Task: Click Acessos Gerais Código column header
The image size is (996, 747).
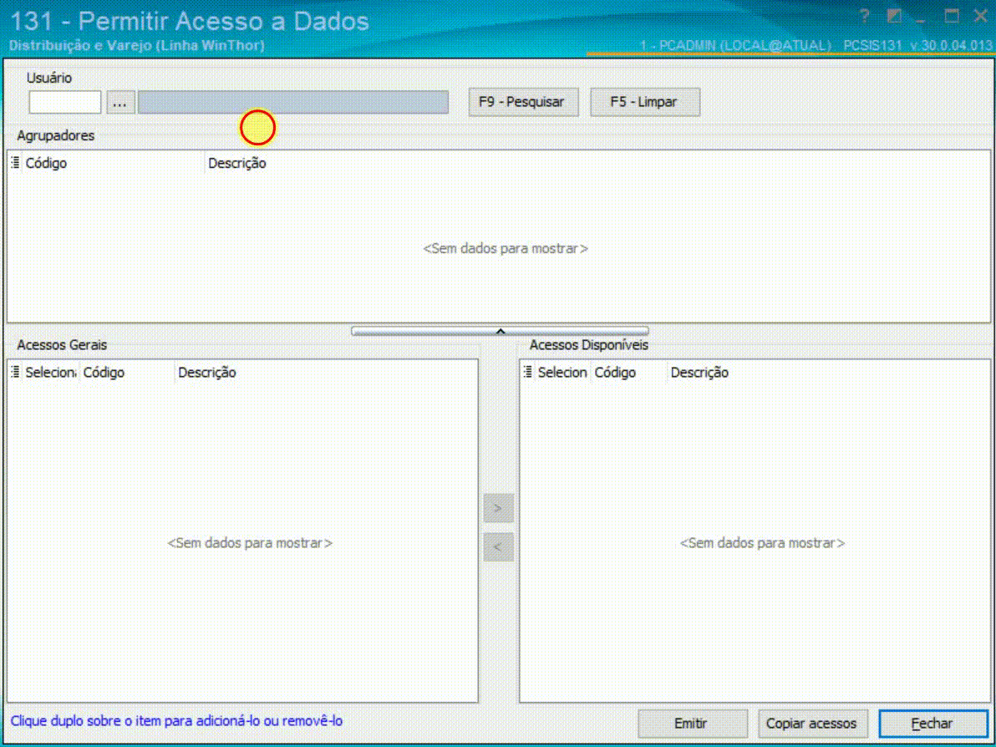Action: click(x=126, y=372)
